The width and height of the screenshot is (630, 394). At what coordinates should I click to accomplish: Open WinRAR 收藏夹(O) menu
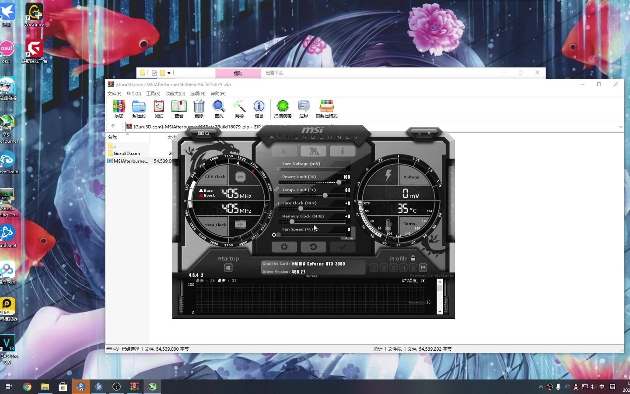pyautogui.click(x=175, y=94)
